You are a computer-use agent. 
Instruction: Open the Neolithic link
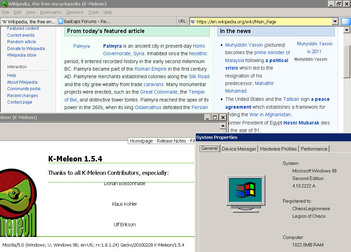(x=198, y=53)
